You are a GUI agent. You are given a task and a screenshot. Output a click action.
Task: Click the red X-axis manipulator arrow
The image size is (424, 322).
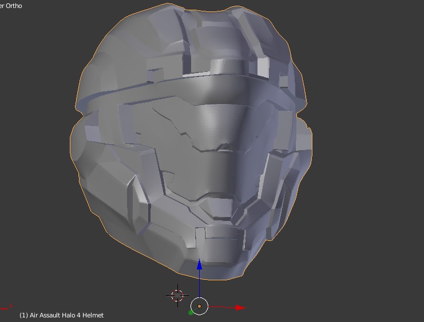(x=240, y=307)
